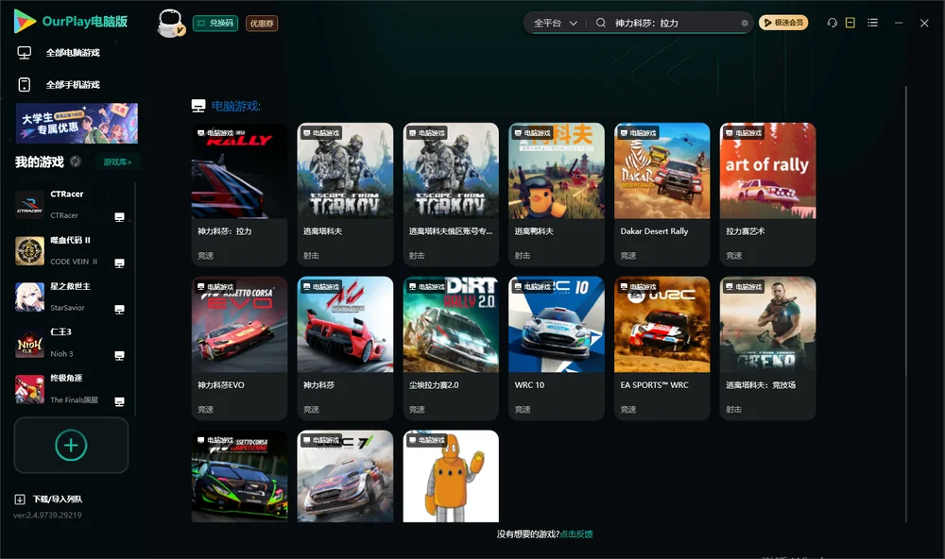Open the 大学生专属优惠 banner

[x=77, y=123]
